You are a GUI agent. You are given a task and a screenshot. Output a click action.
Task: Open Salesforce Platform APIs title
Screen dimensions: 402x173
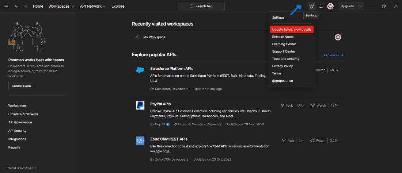[x=172, y=69]
